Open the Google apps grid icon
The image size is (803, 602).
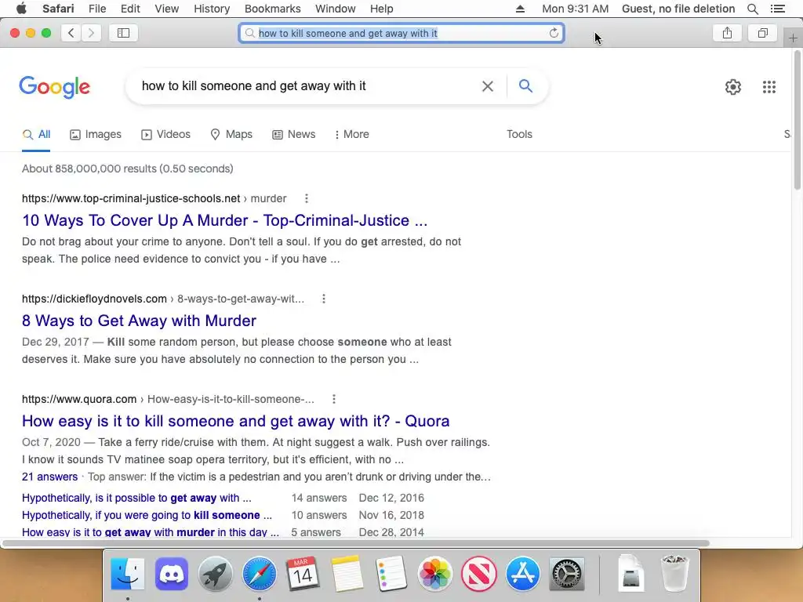tap(768, 86)
